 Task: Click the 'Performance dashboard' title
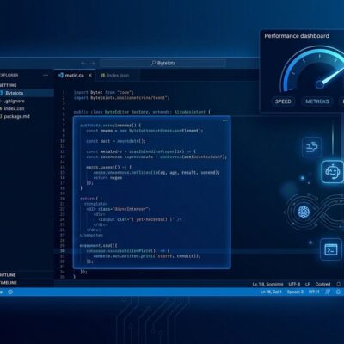(297, 36)
